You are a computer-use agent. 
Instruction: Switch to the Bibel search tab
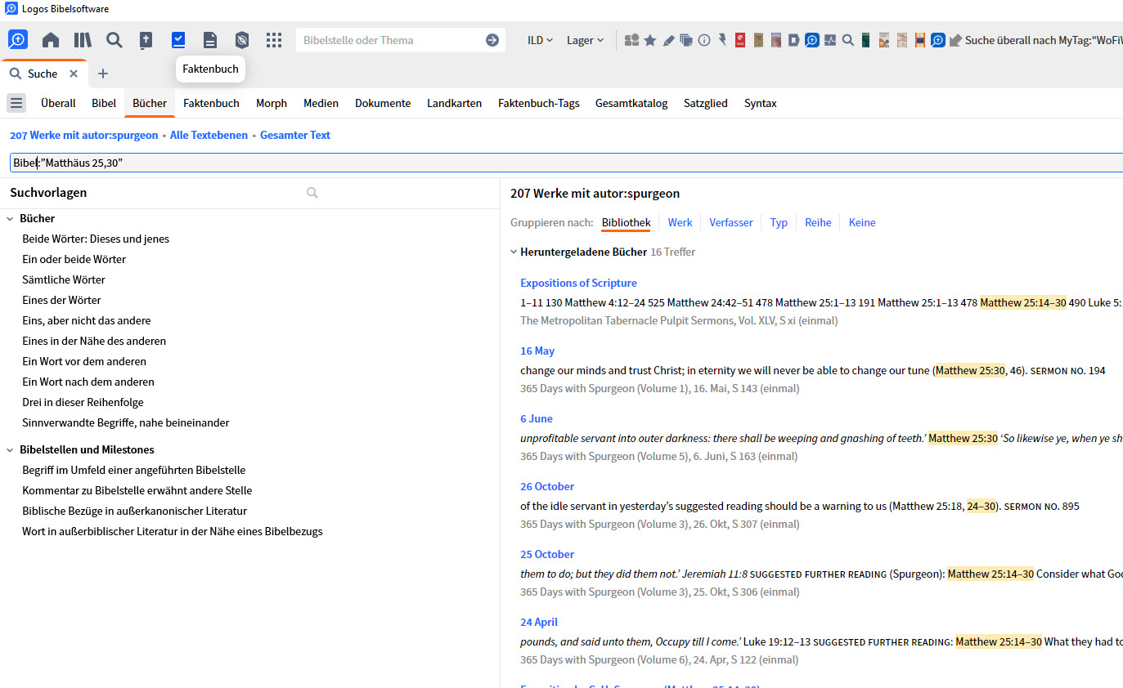(x=104, y=103)
